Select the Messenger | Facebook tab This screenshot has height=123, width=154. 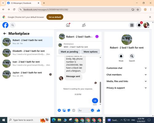(x=23, y=3)
